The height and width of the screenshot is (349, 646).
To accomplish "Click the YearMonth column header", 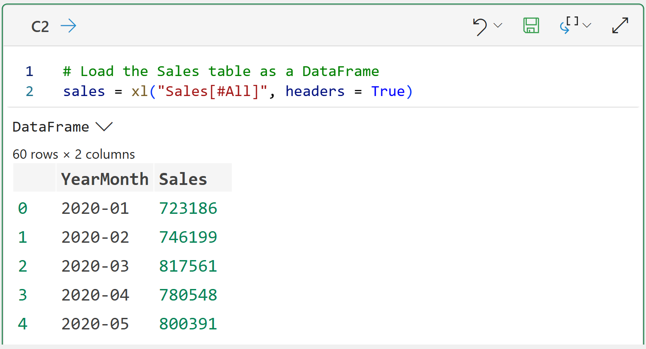I will [105, 179].
